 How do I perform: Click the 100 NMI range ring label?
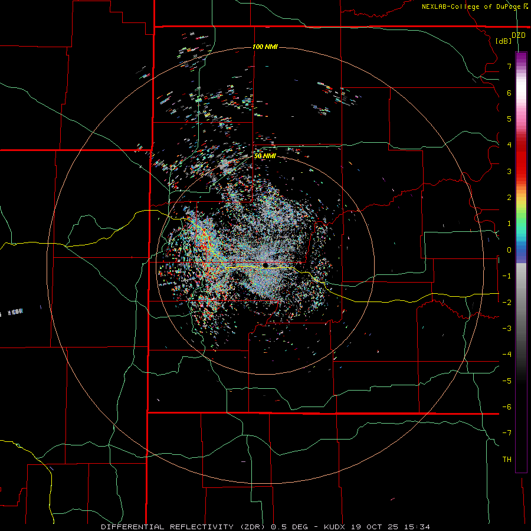point(265,47)
